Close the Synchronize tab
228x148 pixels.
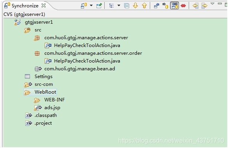[x=44, y=5]
